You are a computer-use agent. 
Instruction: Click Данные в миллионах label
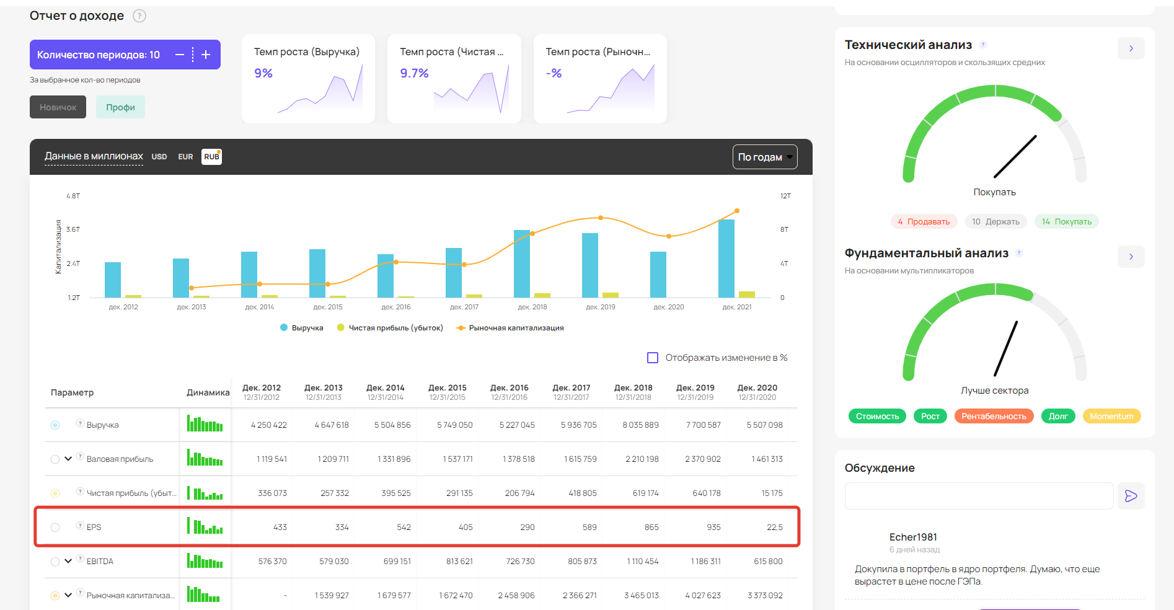coord(94,156)
